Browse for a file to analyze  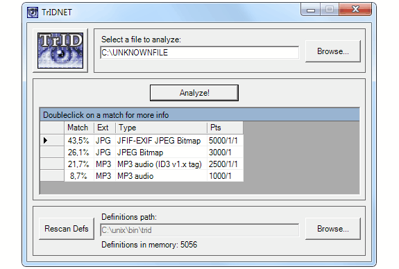tap(333, 51)
